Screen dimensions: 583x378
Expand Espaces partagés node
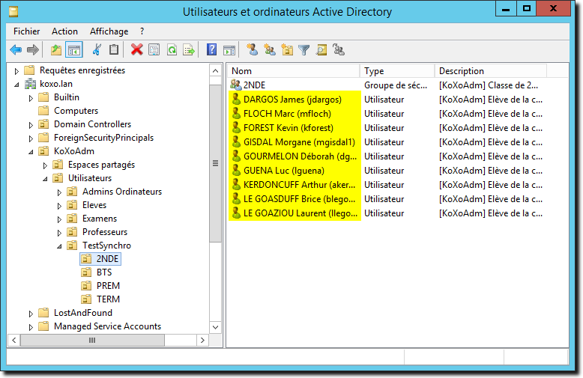45,165
